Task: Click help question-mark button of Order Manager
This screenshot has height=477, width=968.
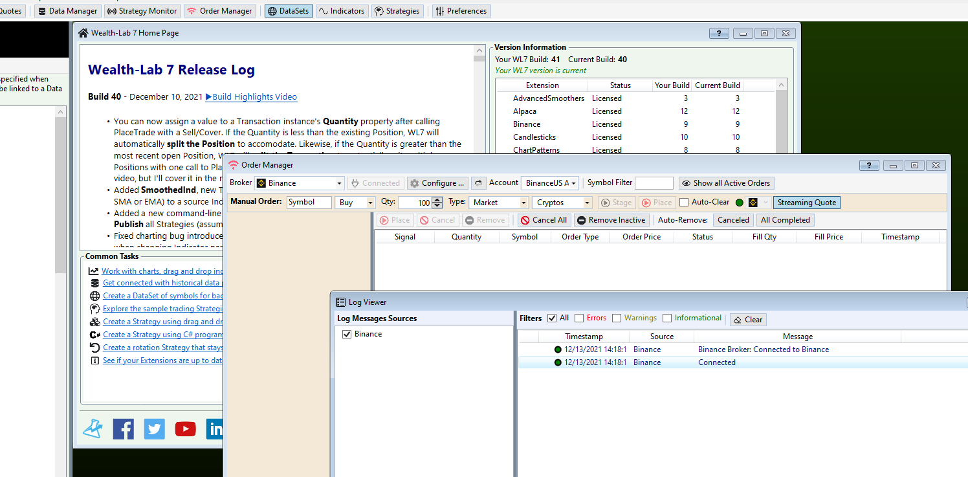Action: point(868,165)
